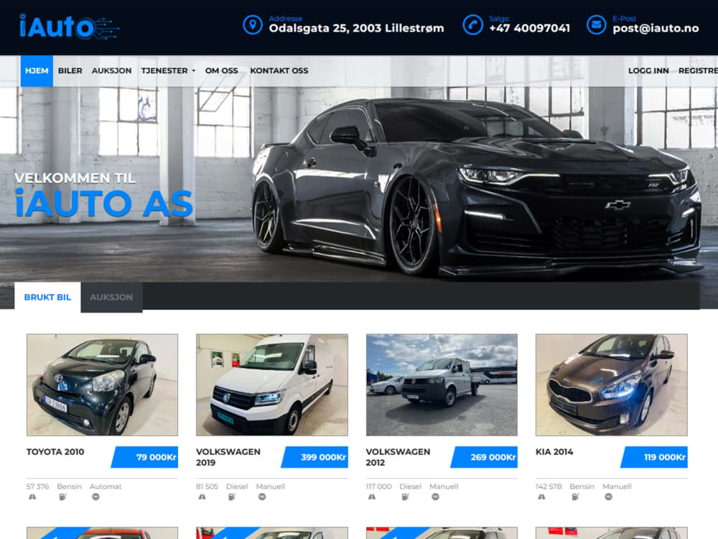Switch to the Auksjon listings tab
718x539 pixels.
click(x=111, y=297)
